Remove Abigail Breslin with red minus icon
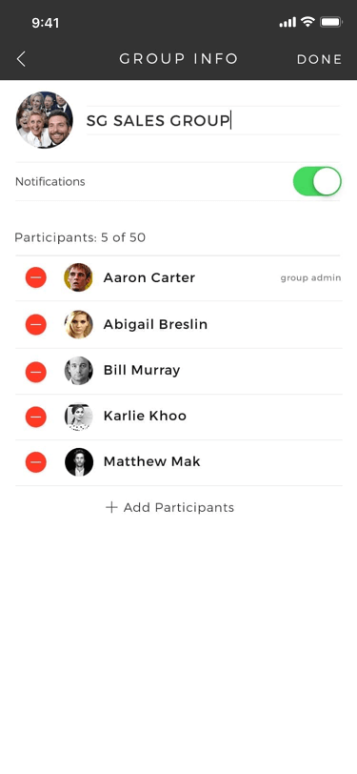Screen dimensions: 357x774 click(x=36, y=324)
